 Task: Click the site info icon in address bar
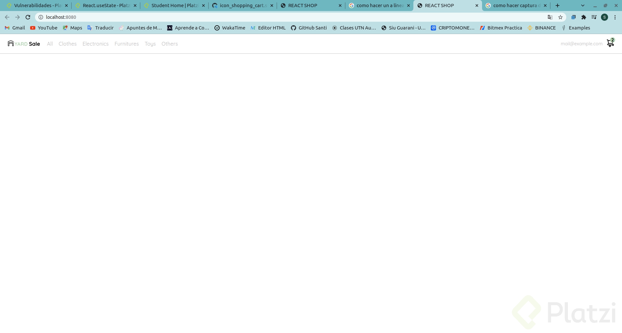point(40,17)
